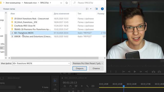
Task: Select TRANS-30-Premiere-Pro-Transitions folder
Action: click(32, 29)
